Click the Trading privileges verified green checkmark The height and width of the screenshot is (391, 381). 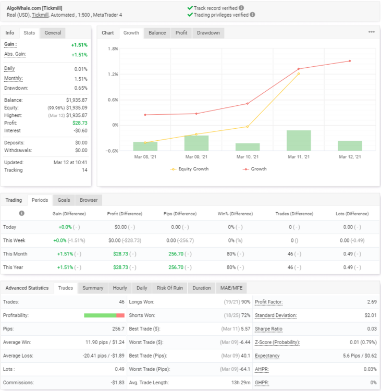coord(190,15)
